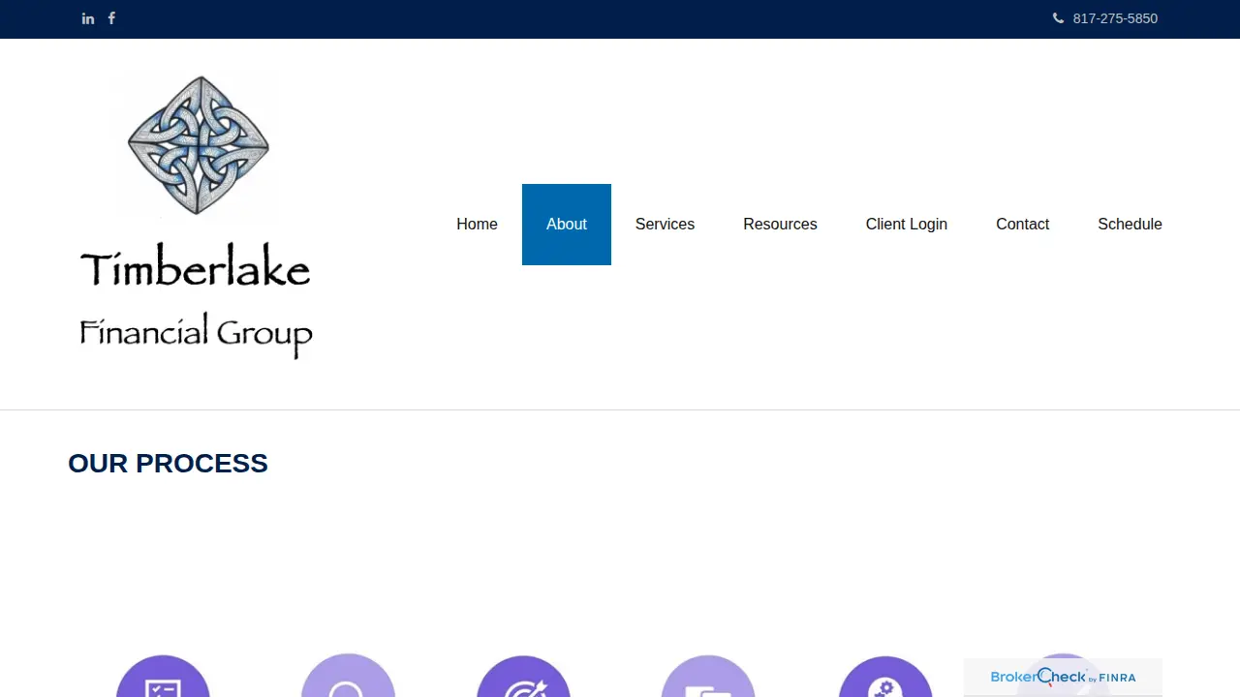Click the folder process step icon
1240x697 pixels.
coord(708,678)
